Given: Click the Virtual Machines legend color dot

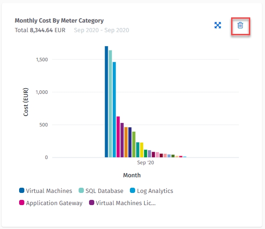Looking at the screenshot, I should click(21, 191).
